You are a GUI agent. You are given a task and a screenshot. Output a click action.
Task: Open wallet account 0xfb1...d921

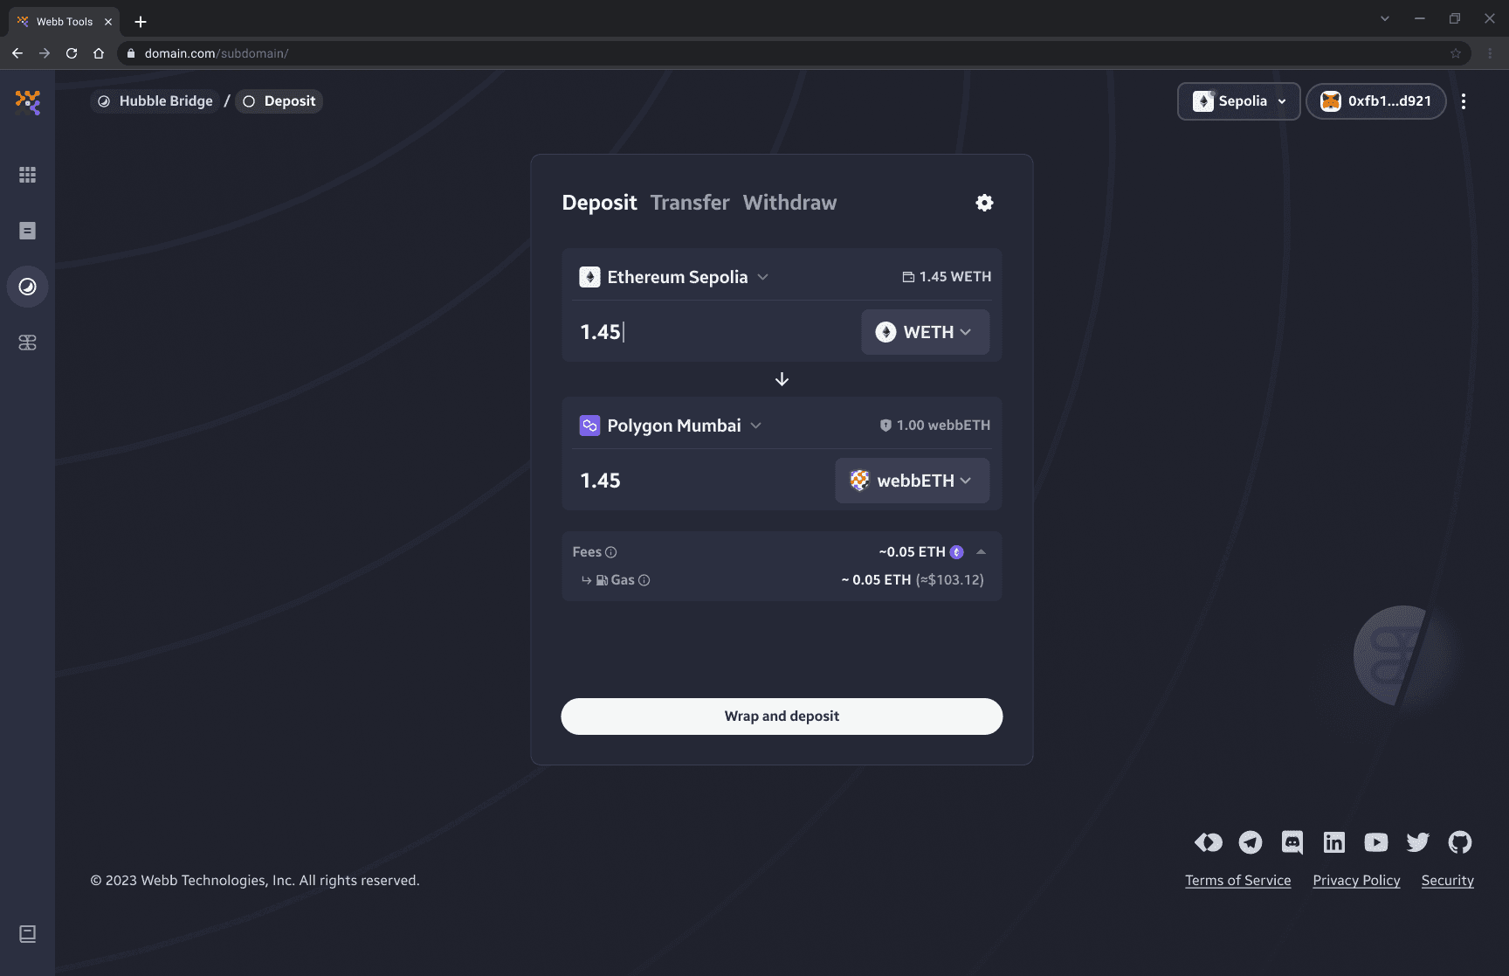1376,101
